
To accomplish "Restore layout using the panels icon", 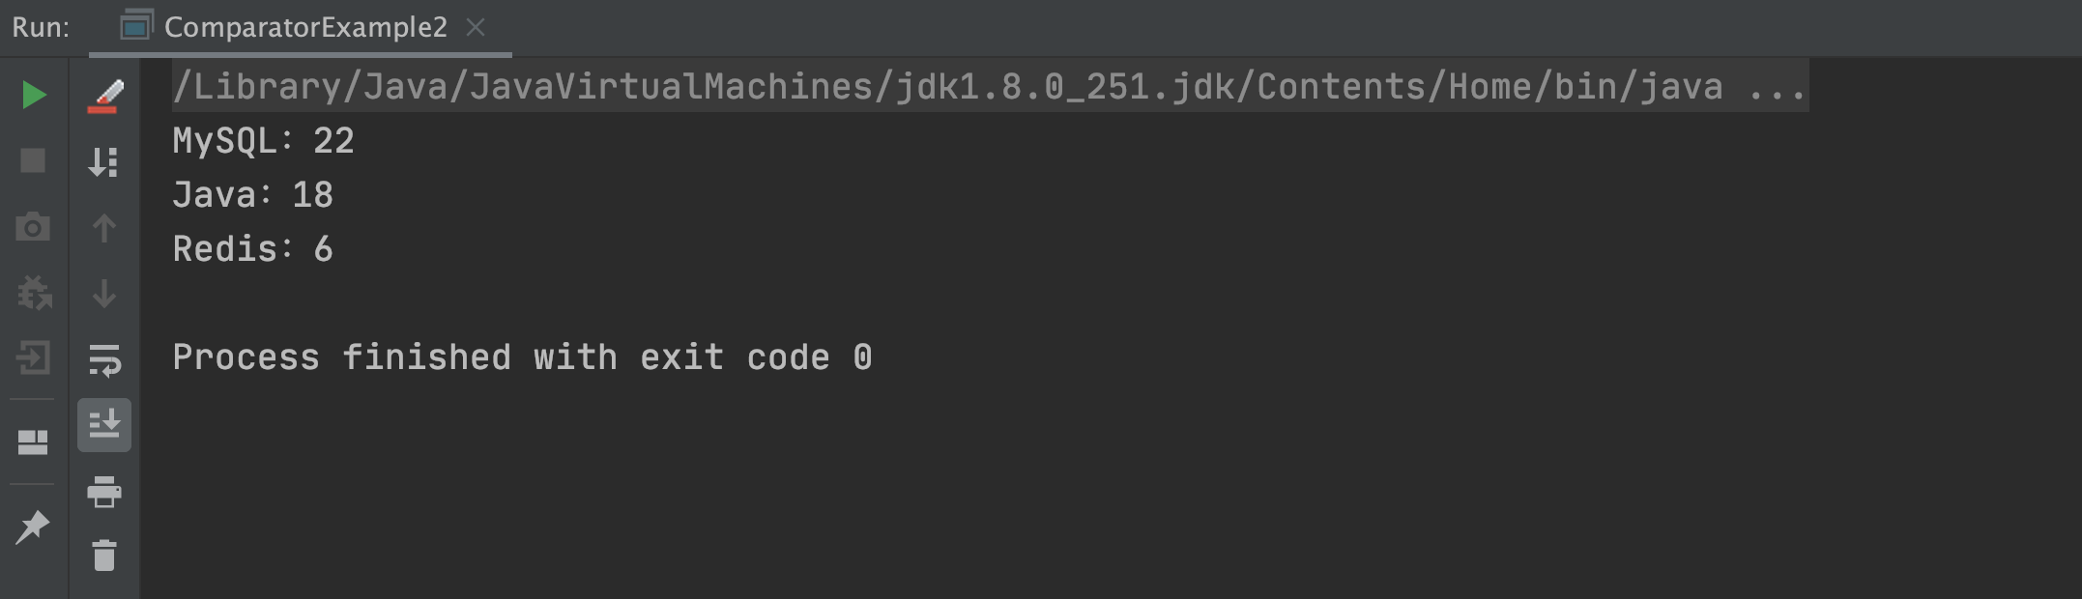I will pyautogui.click(x=33, y=442).
